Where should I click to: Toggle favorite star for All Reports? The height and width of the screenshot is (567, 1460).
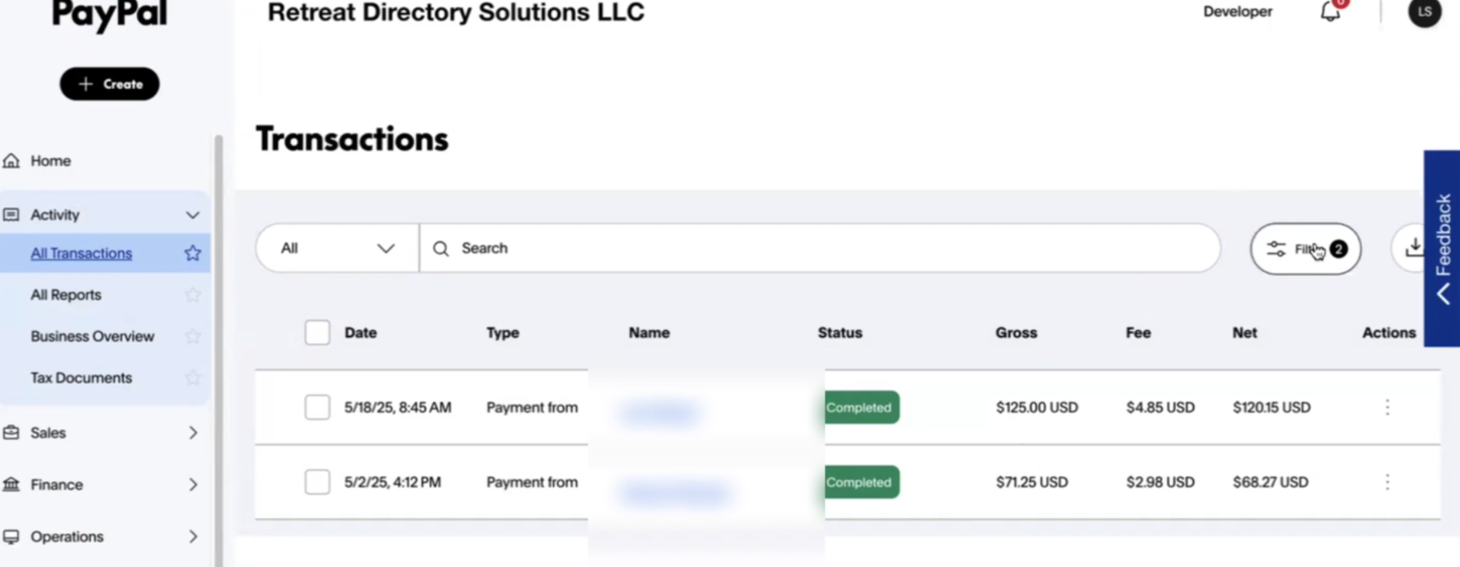click(x=192, y=295)
